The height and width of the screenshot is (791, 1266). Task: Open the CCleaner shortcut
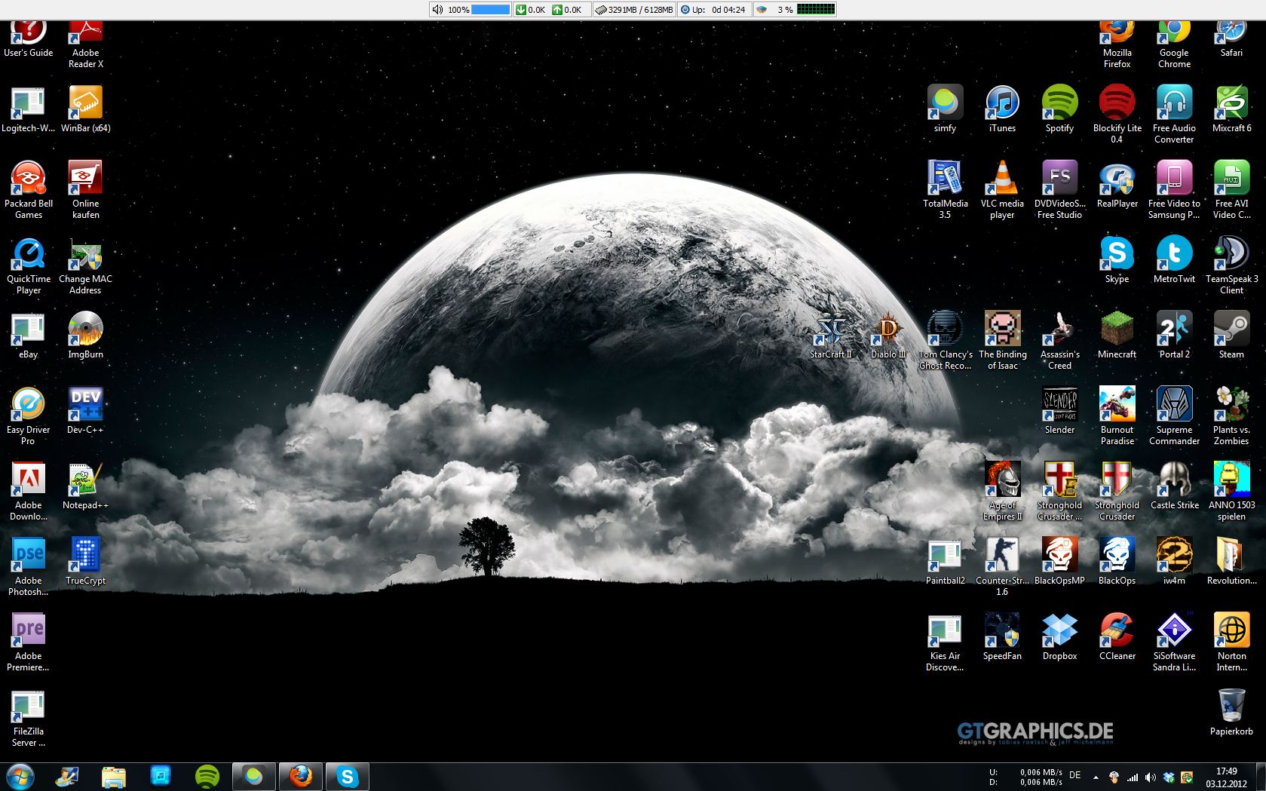tap(1117, 631)
